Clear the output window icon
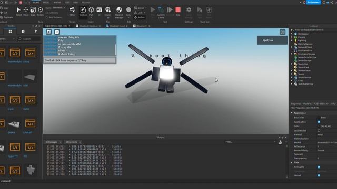Screen dimensions: 337x189 280,142
